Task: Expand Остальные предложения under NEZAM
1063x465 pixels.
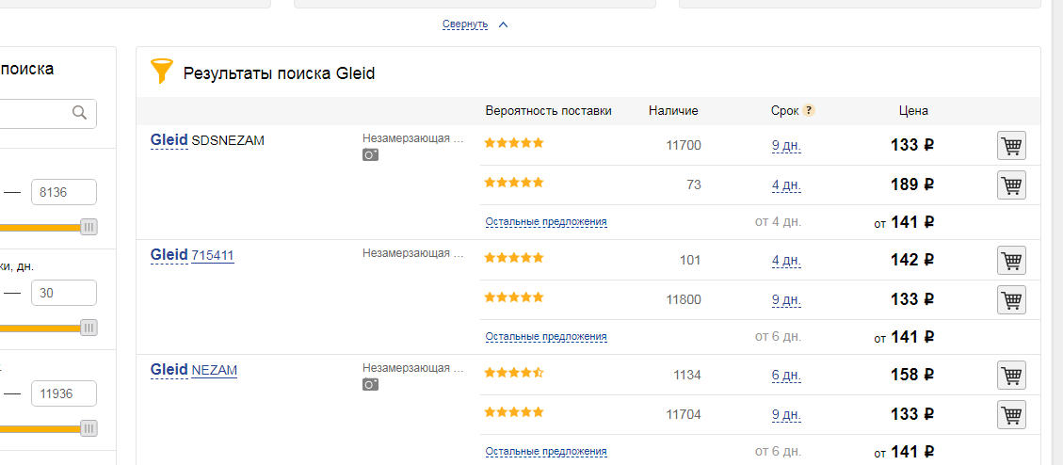Action: pyautogui.click(x=546, y=451)
